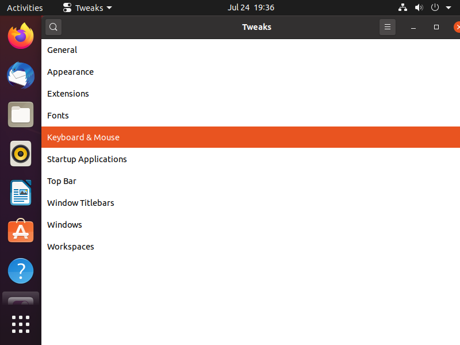
Task: Open the Files manager in dock
Action: (21, 114)
